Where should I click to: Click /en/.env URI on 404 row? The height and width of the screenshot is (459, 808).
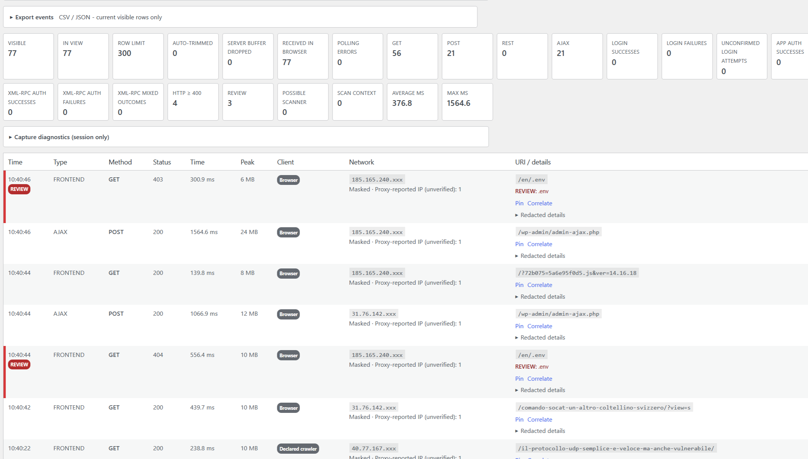[x=531, y=355]
